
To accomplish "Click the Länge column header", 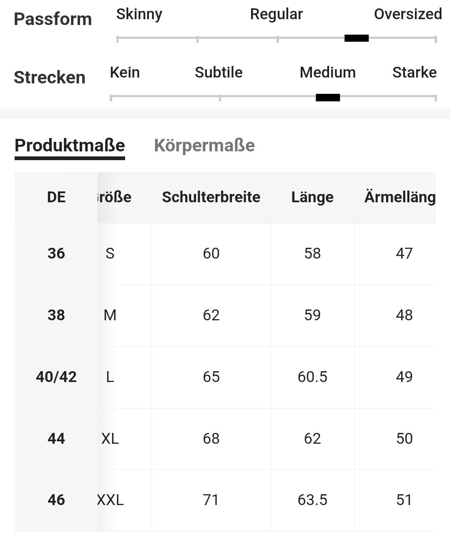I will pos(312,197).
